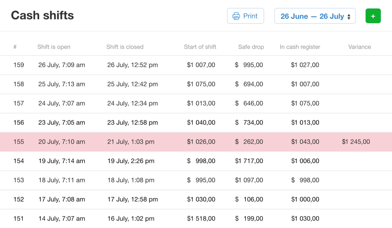Click the Start of shift column header
This screenshot has height=228, width=392.
pyautogui.click(x=200, y=47)
